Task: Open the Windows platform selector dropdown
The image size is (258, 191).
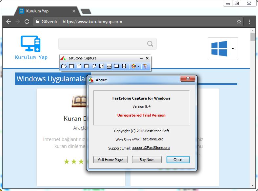Action: (223, 49)
